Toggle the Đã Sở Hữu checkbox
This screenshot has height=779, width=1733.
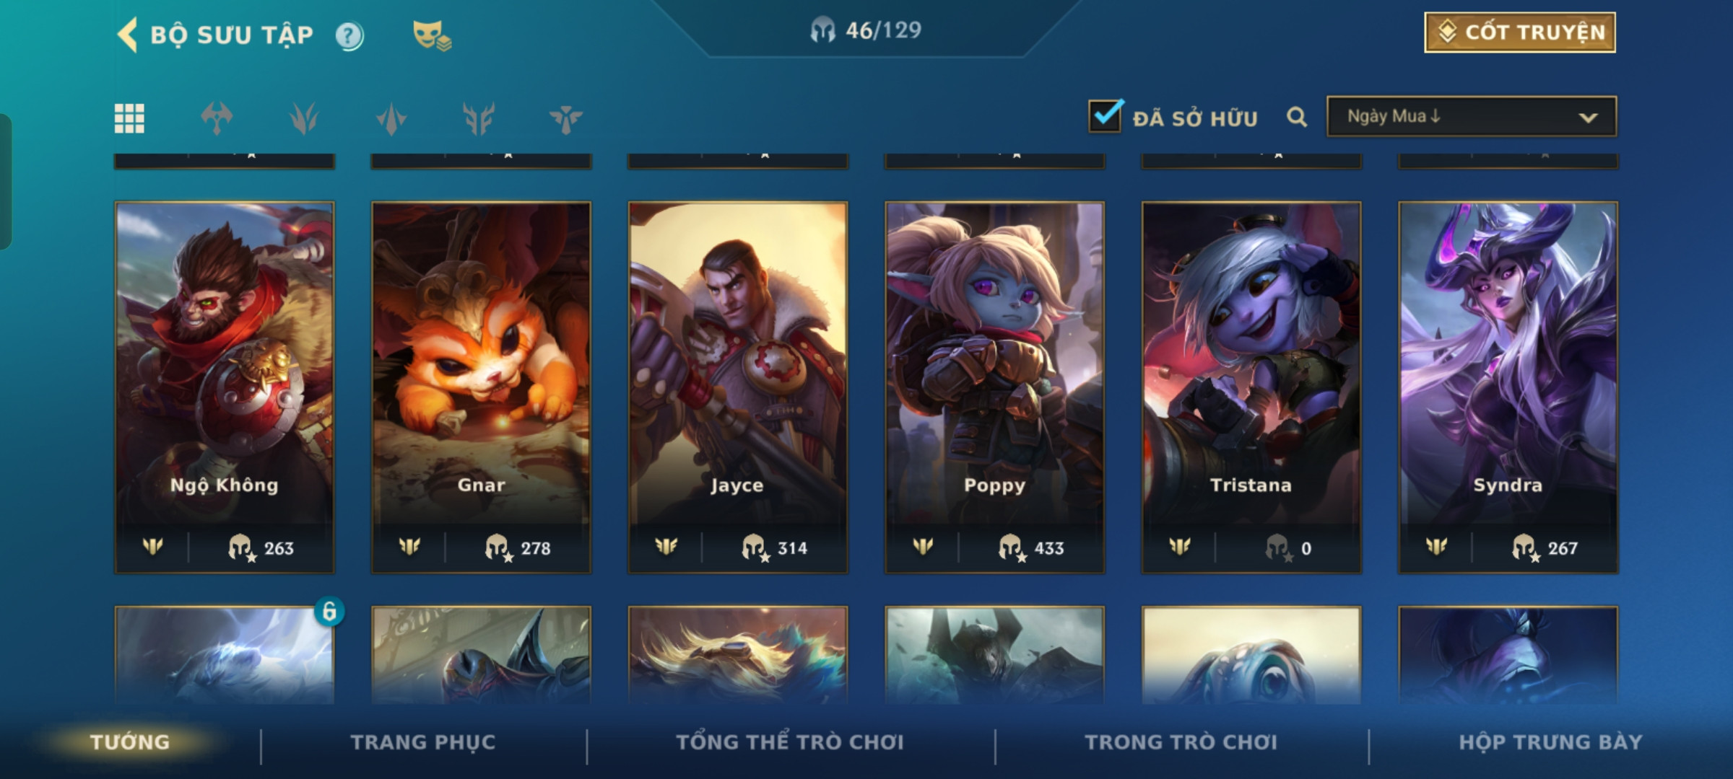click(x=1106, y=116)
